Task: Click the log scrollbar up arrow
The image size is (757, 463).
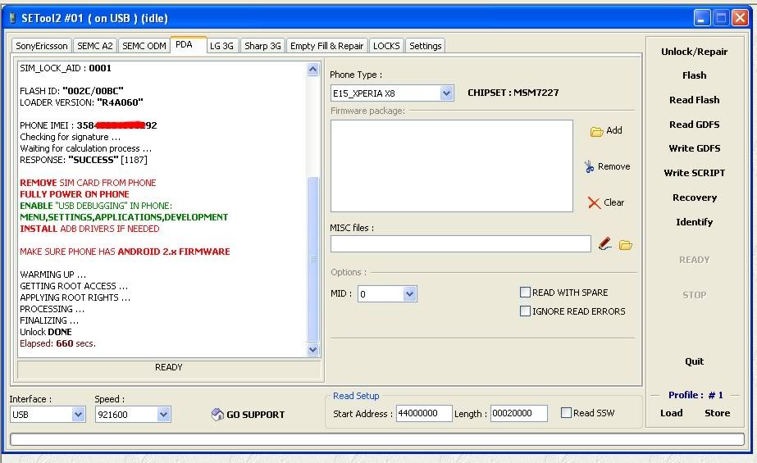Action: click(x=312, y=70)
